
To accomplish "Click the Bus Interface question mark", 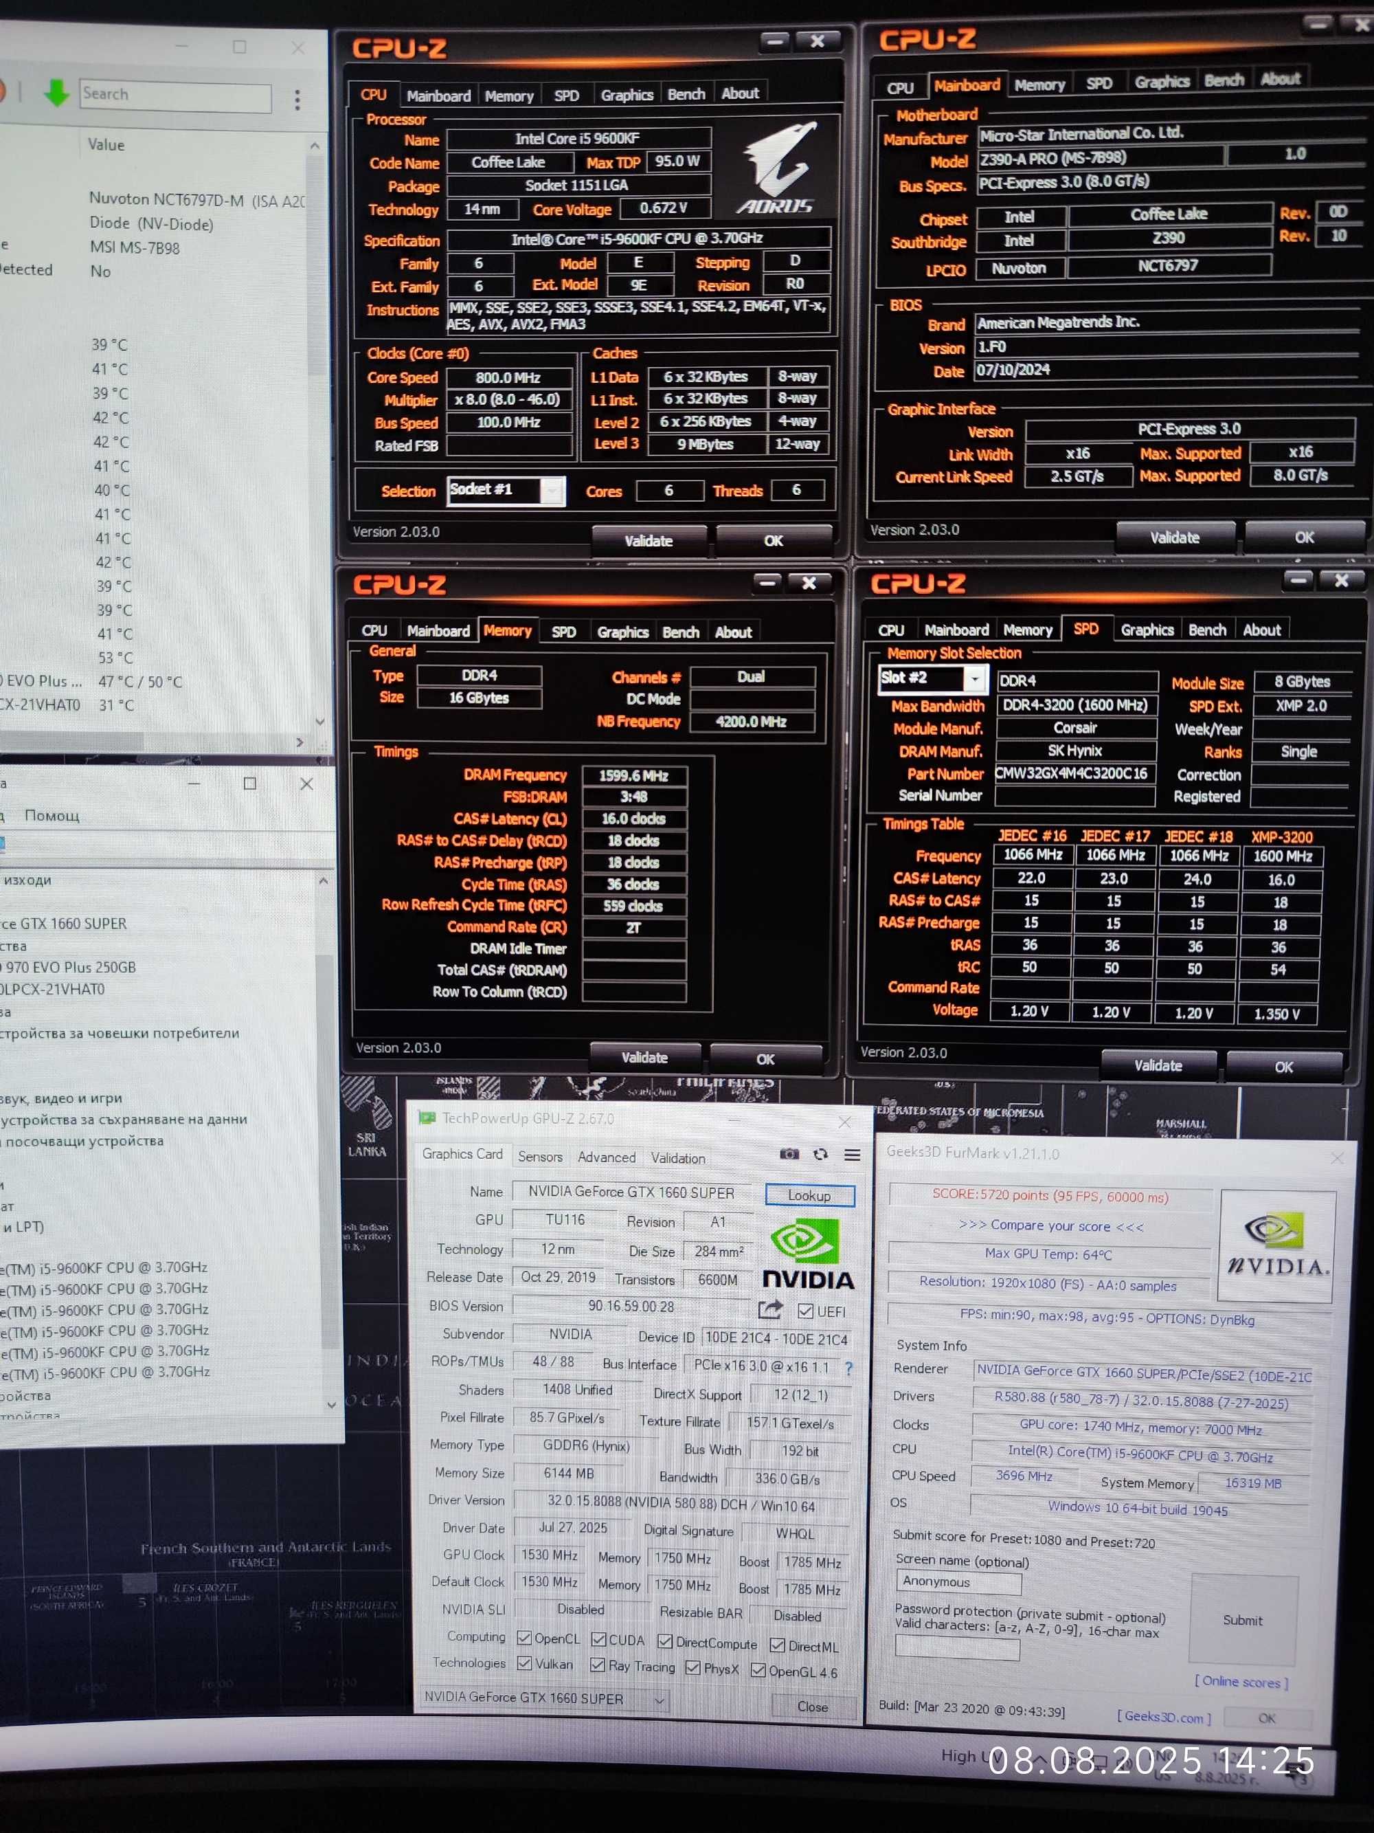I will tap(848, 1367).
